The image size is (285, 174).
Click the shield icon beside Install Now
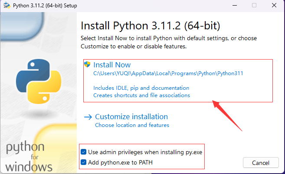click(x=88, y=65)
